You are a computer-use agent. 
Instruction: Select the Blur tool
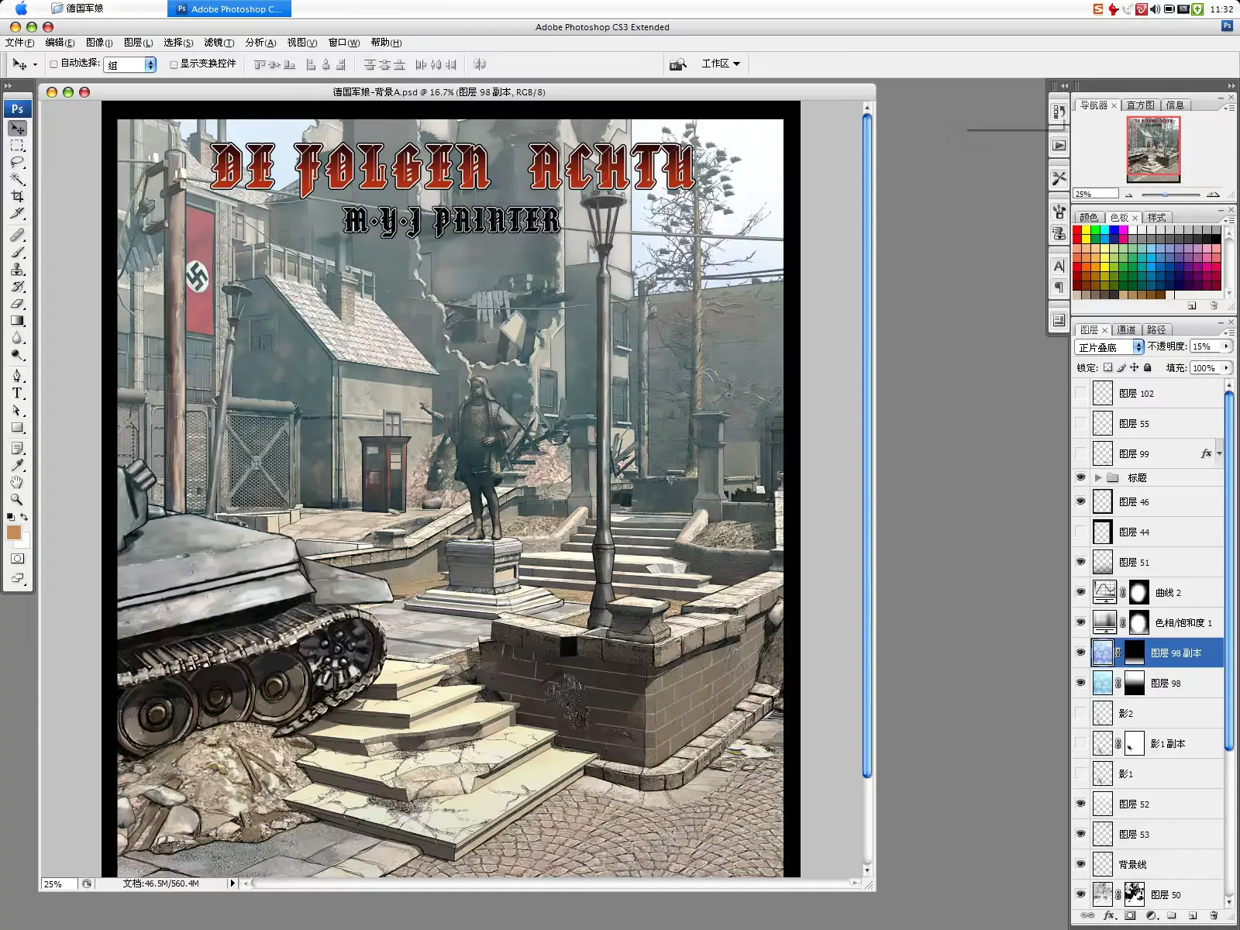17,337
